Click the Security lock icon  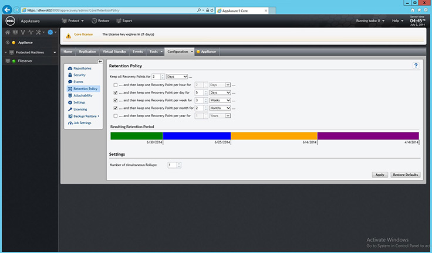(70, 75)
